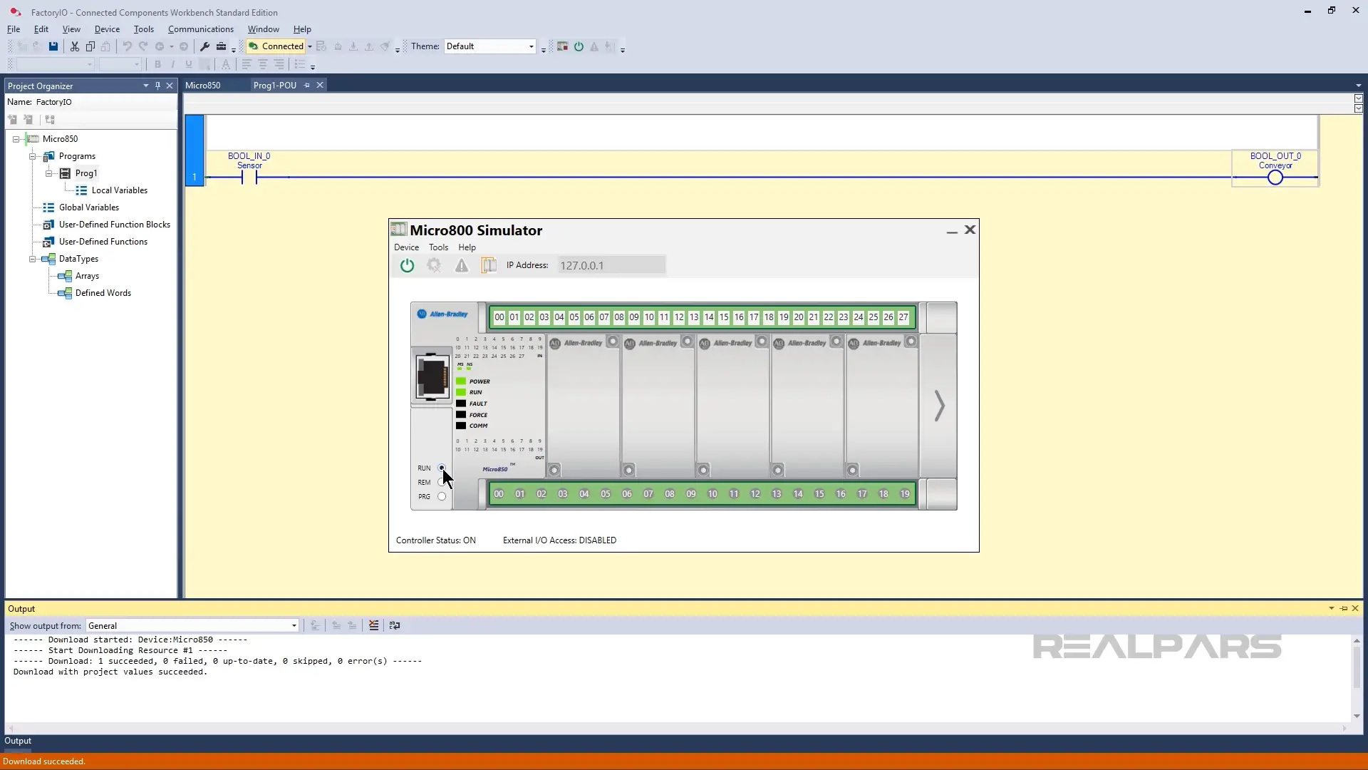Open the File menu
The width and height of the screenshot is (1368, 770).
coord(14,29)
